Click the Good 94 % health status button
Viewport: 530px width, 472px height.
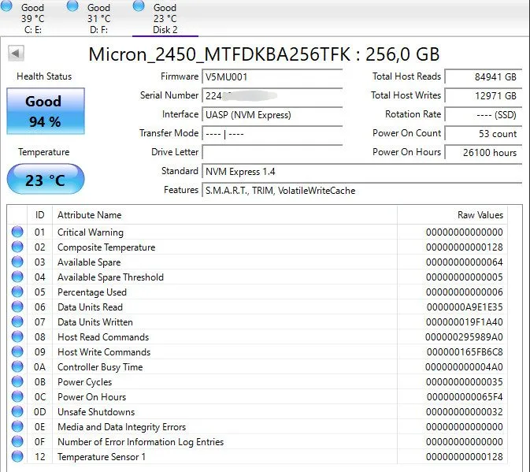[46, 111]
